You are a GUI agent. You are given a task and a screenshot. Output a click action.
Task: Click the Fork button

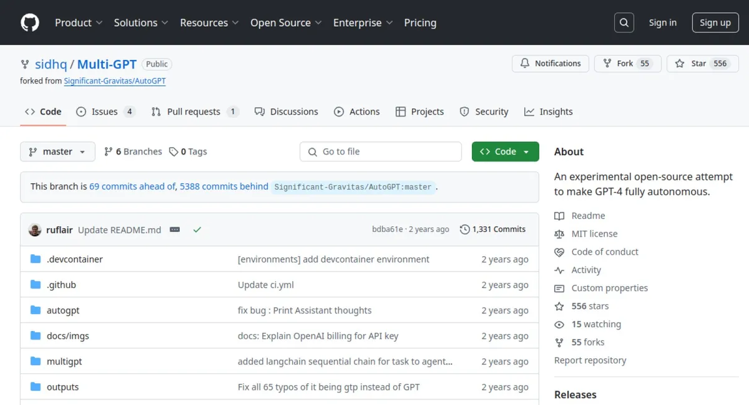[628, 64]
